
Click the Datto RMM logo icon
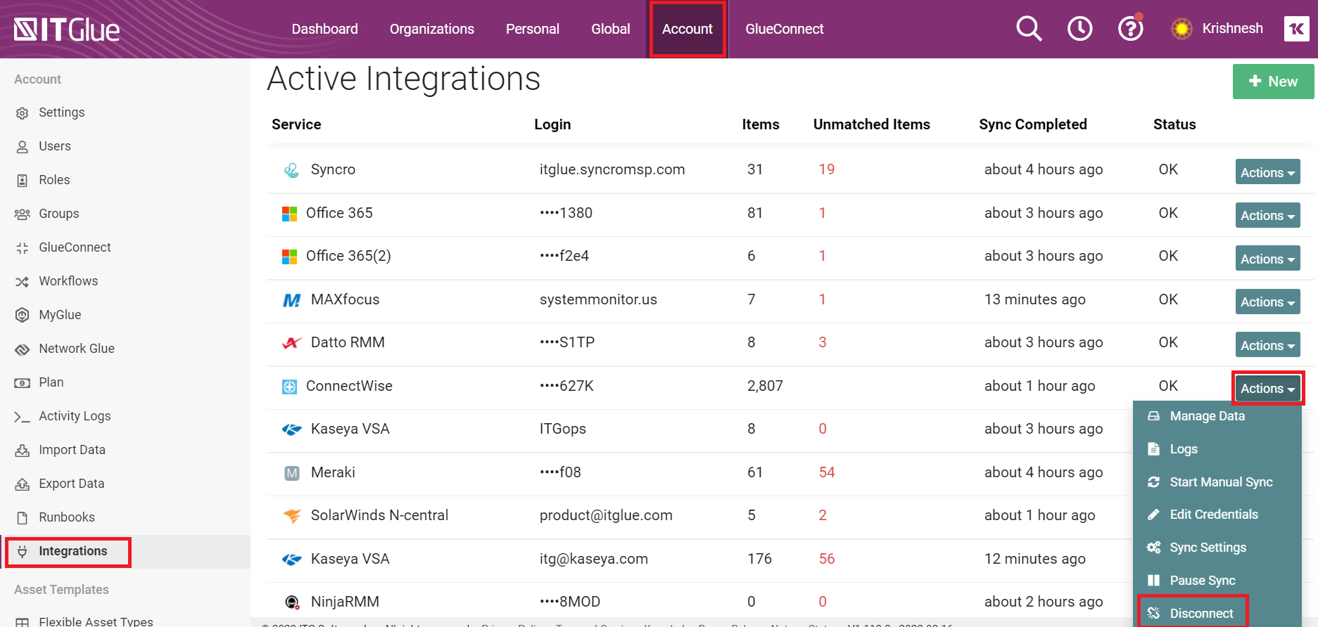(x=291, y=343)
